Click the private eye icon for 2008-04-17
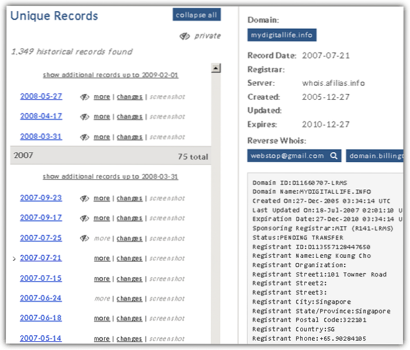The image size is (410, 350). [85, 117]
